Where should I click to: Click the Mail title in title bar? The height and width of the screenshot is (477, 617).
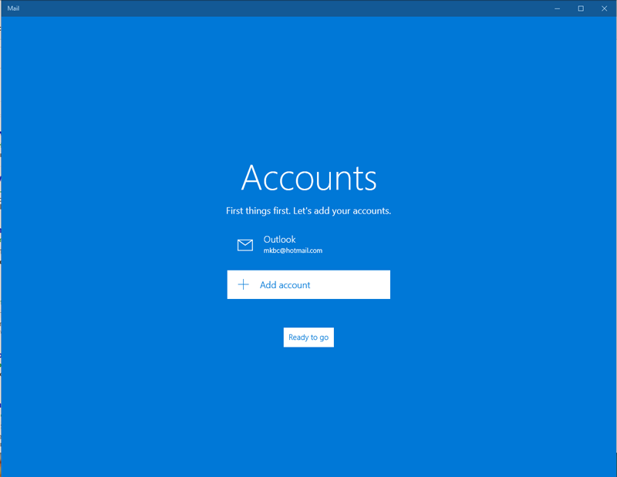click(13, 8)
